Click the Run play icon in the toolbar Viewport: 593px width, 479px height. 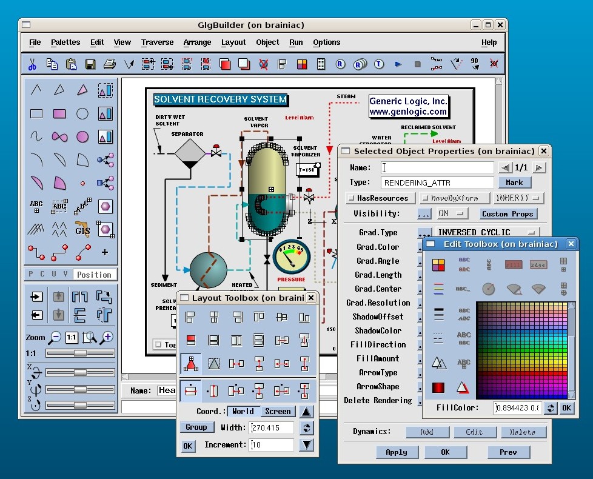pyautogui.click(x=397, y=64)
